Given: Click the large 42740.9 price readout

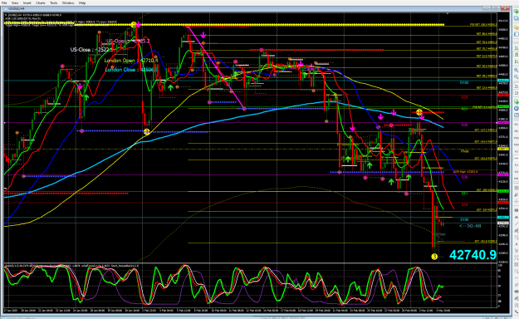Looking at the screenshot, I should [472, 255].
